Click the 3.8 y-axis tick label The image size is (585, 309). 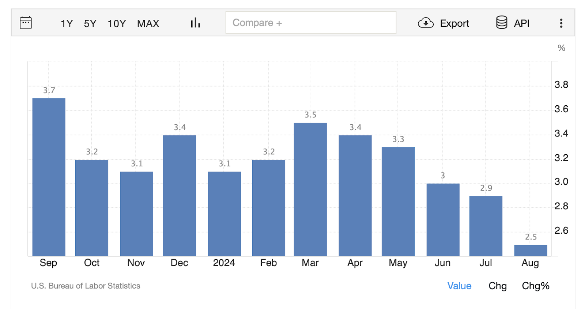[x=561, y=85]
